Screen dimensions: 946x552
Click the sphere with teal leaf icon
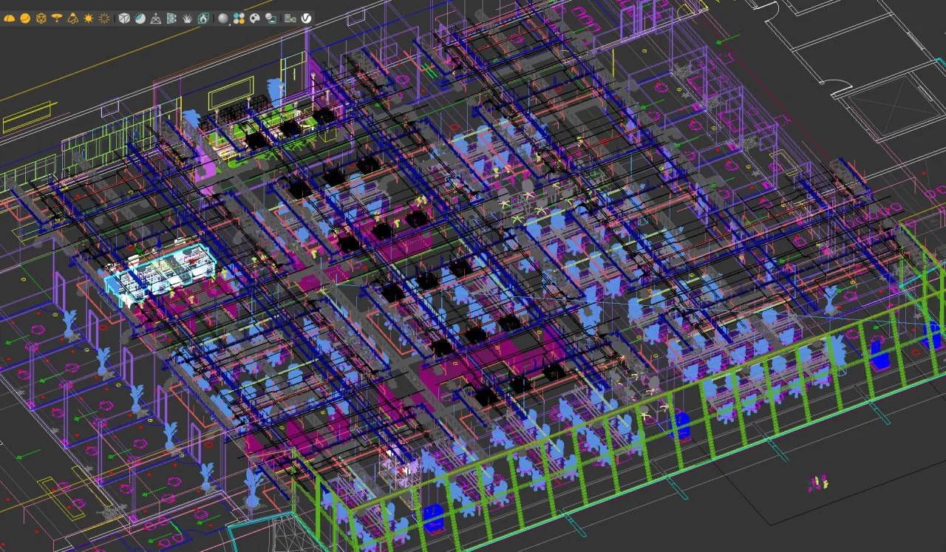pos(140,18)
